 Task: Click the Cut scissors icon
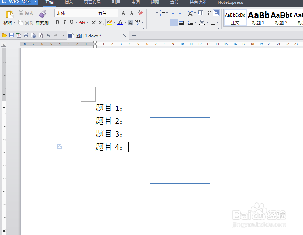tap(21, 13)
